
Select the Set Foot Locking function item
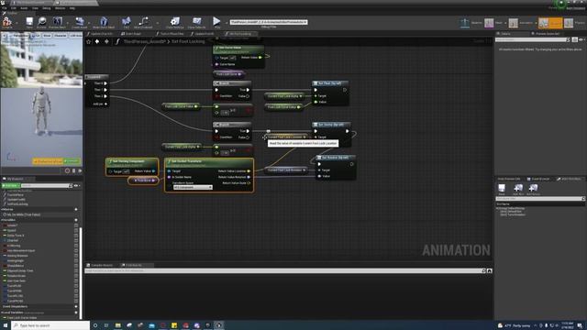17,204
